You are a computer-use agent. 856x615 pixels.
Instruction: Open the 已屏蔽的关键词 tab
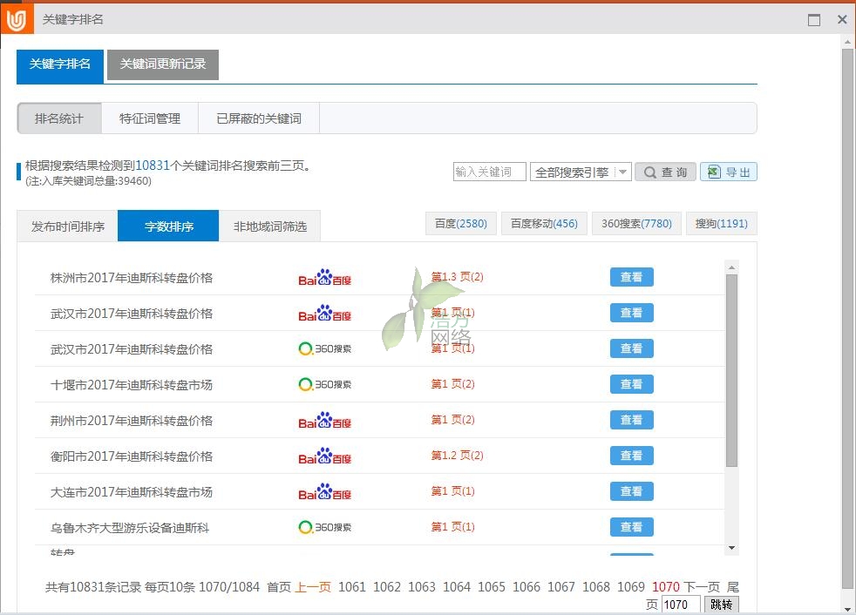click(x=259, y=118)
